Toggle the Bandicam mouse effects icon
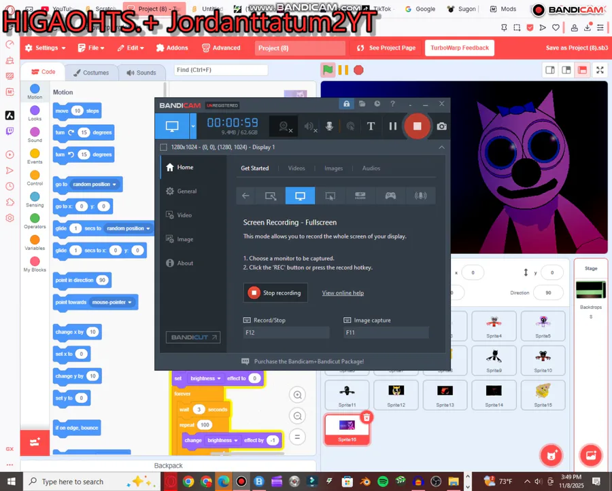Viewport: 612px width, 491px height. [350, 126]
